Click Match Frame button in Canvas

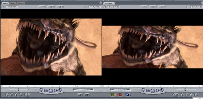(196, 95)
